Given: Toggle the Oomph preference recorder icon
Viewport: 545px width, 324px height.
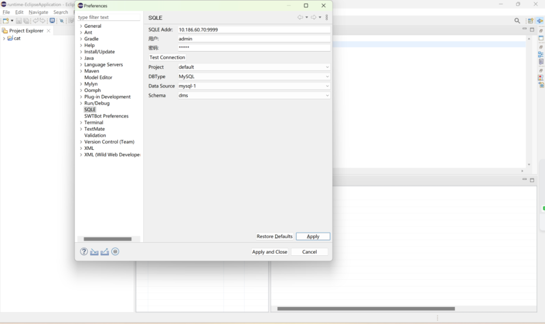Looking at the screenshot, I should click(x=115, y=251).
